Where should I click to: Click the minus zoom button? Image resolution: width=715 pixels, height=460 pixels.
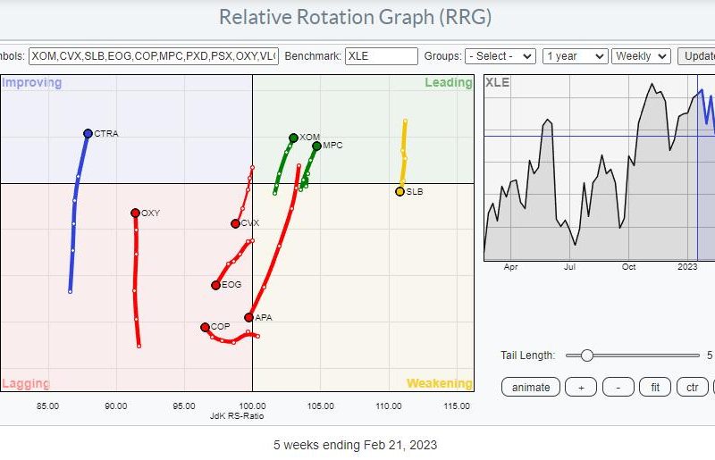click(618, 387)
